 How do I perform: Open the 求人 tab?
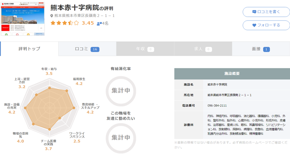203,49
